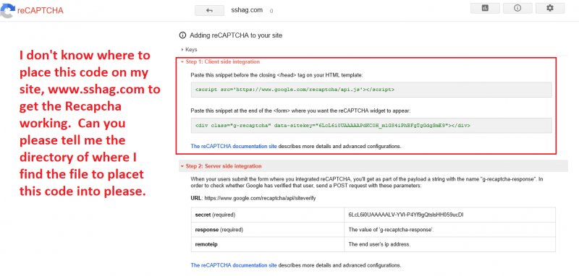Click the 'Paste this snippet before the closing' text
Screen dimensions: 579x276
(x=277, y=75)
